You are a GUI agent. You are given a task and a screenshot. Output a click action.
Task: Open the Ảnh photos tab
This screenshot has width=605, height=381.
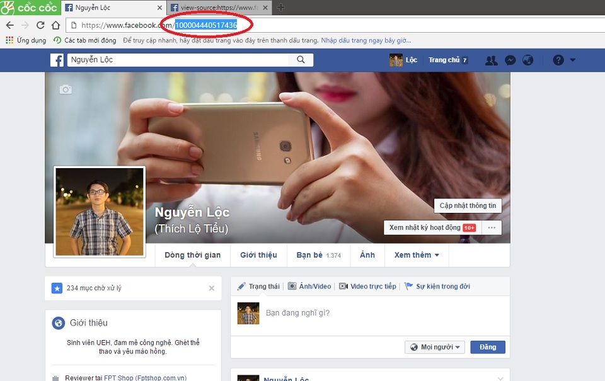point(367,255)
